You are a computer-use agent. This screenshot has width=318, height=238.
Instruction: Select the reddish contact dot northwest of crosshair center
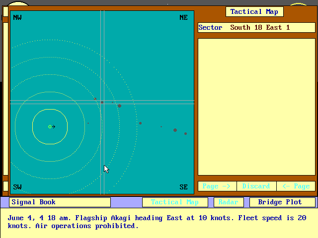[95, 99]
